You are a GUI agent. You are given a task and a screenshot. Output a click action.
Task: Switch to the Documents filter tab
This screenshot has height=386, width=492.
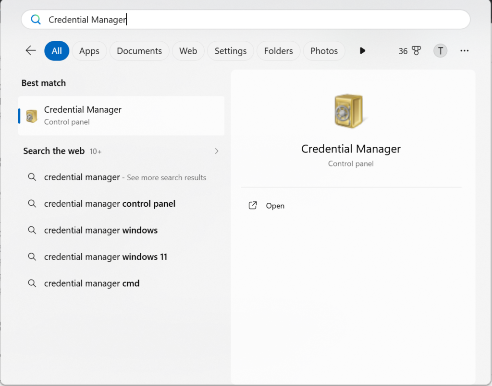[139, 51]
